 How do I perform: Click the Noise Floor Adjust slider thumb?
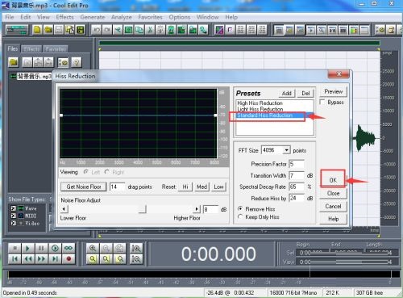click(143, 209)
